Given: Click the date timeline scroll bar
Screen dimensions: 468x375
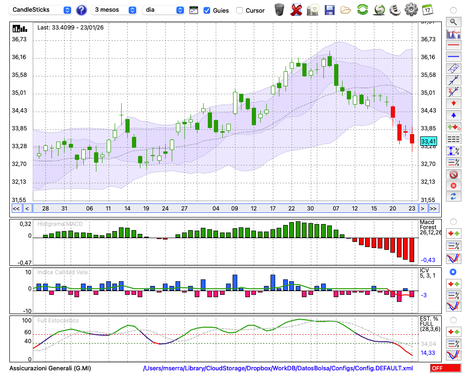Looking at the screenshot, I should 225,209.
